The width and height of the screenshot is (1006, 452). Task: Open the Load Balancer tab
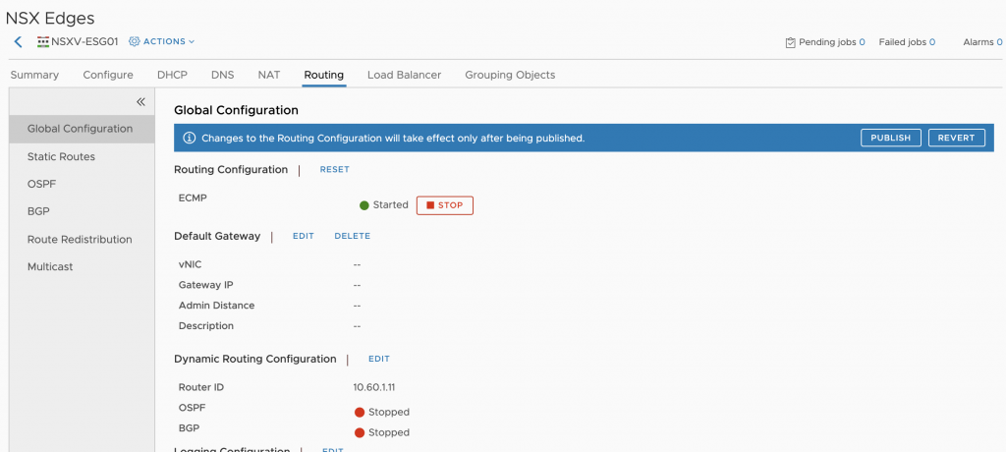pos(404,75)
